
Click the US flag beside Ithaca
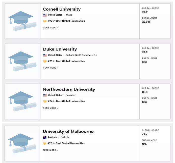point(45,15)
